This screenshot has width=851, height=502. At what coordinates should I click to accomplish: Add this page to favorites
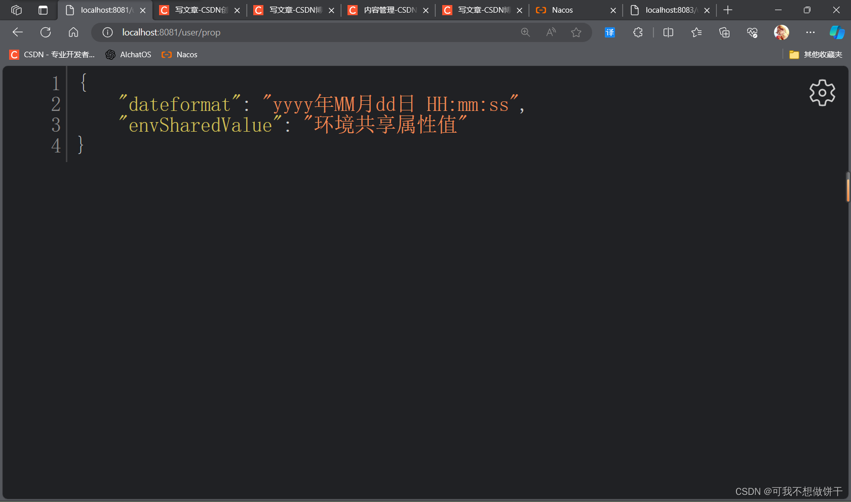pos(576,32)
